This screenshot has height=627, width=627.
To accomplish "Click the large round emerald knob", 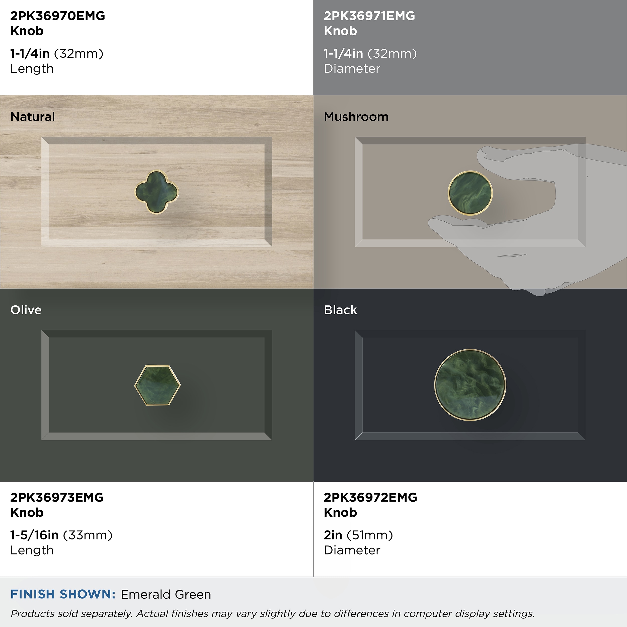I will click(470, 385).
